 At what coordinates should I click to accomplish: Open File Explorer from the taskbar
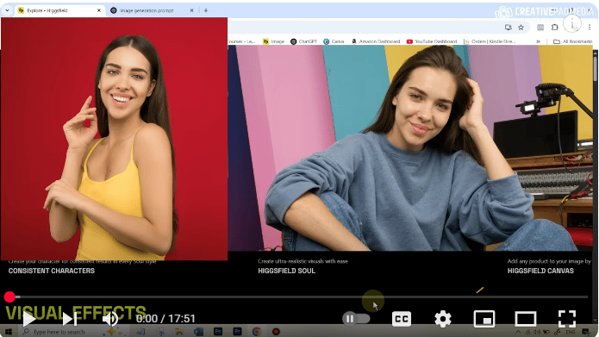(178, 332)
